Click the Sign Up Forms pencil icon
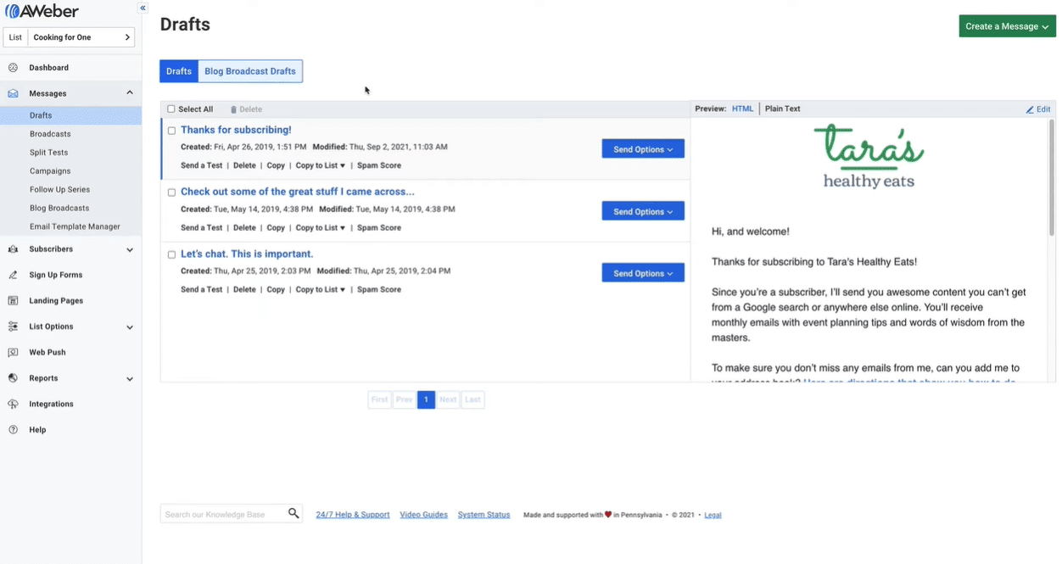The width and height of the screenshot is (1062, 564). pos(13,275)
